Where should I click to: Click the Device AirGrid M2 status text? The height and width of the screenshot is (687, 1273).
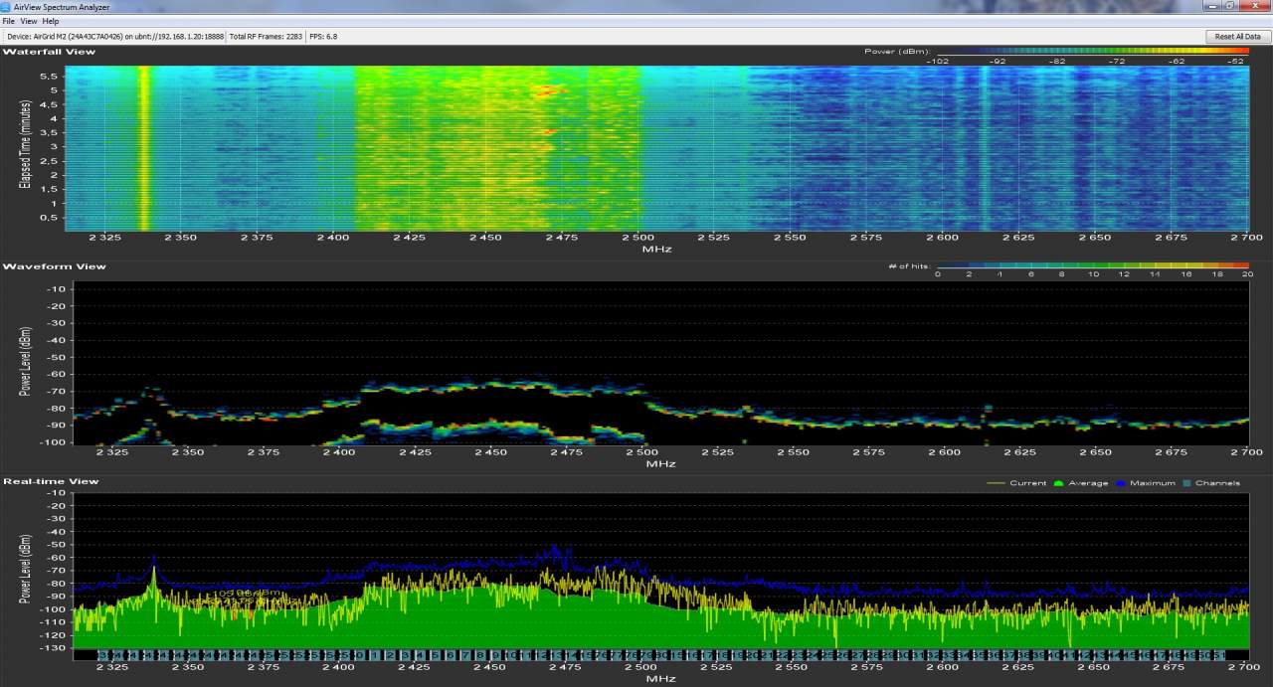point(114,36)
